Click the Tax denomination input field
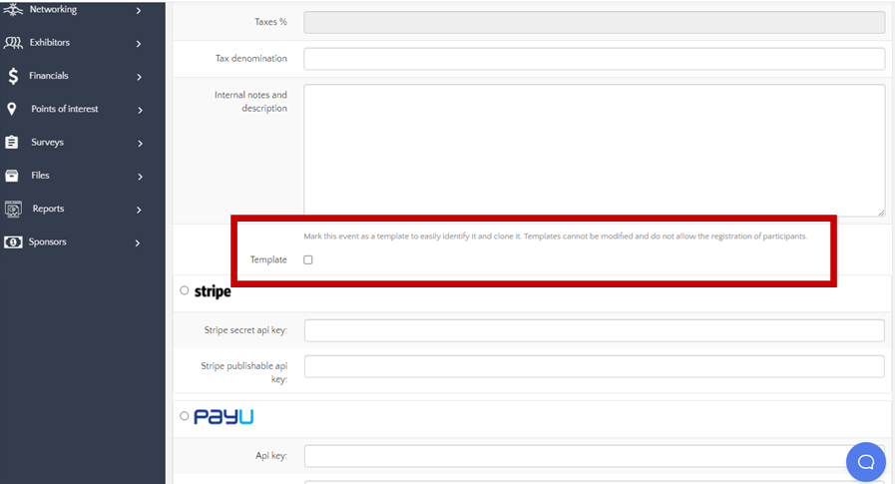Screen dimensions: 895x484 point(594,59)
